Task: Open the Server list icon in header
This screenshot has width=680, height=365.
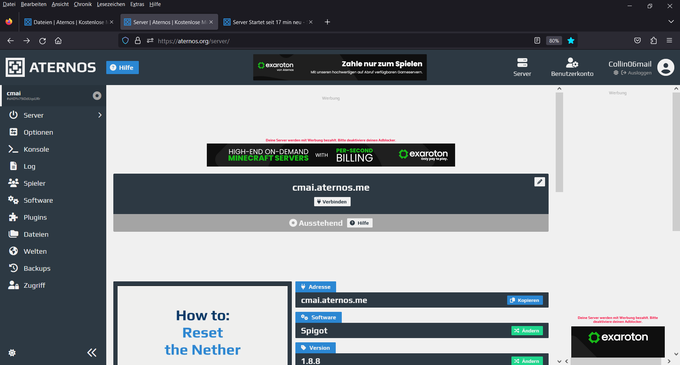Action: coord(522,63)
